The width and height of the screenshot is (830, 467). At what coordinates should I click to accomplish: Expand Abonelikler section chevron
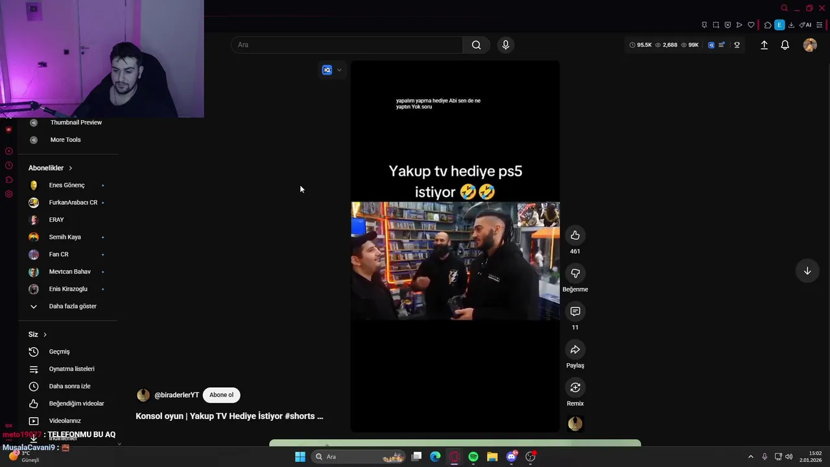tap(71, 168)
